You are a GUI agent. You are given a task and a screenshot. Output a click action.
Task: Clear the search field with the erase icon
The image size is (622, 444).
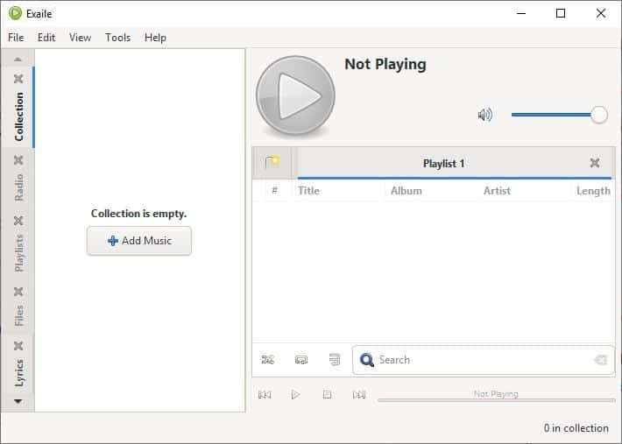tap(600, 360)
